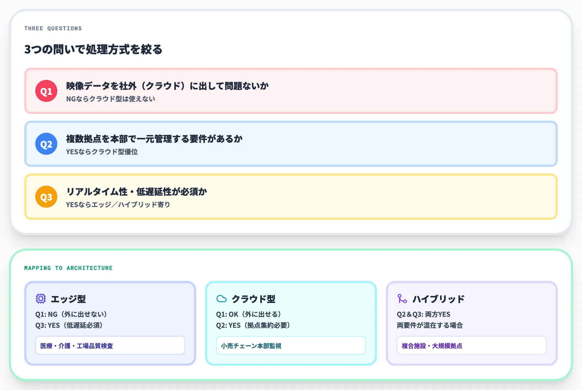Click question 映像データを社外（クラウド）に出して問題ないか

click(x=168, y=86)
